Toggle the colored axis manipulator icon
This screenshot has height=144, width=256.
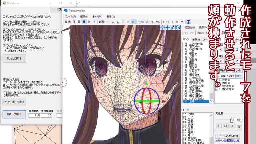pos(188,22)
